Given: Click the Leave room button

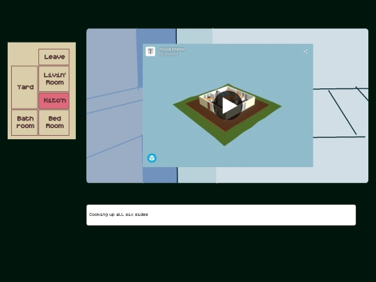Looking at the screenshot, I should (54, 57).
